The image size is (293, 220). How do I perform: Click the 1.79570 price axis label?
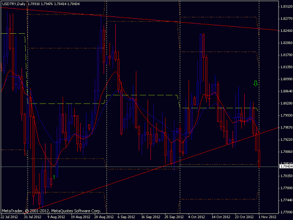coord(286,128)
